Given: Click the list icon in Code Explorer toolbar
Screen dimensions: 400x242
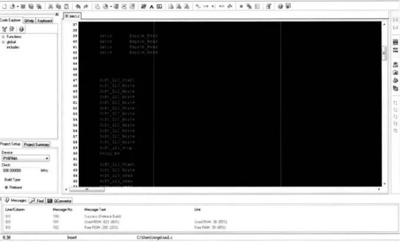Looking at the screenshot, I should [x=12, y=29].
